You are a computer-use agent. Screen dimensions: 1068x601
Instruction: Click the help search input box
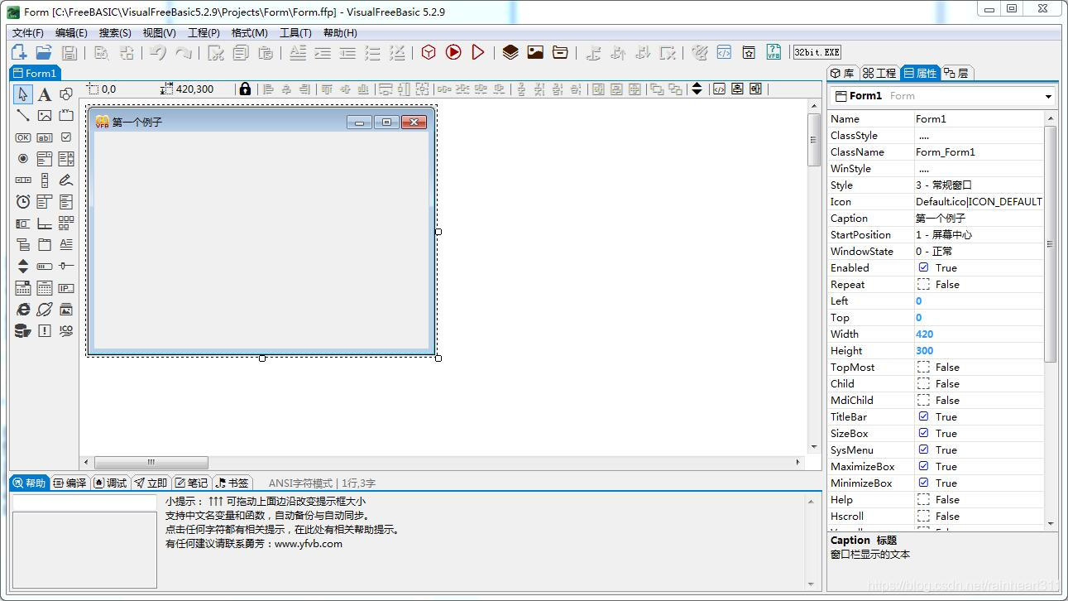pyautogui.click(x=84, y=502)
